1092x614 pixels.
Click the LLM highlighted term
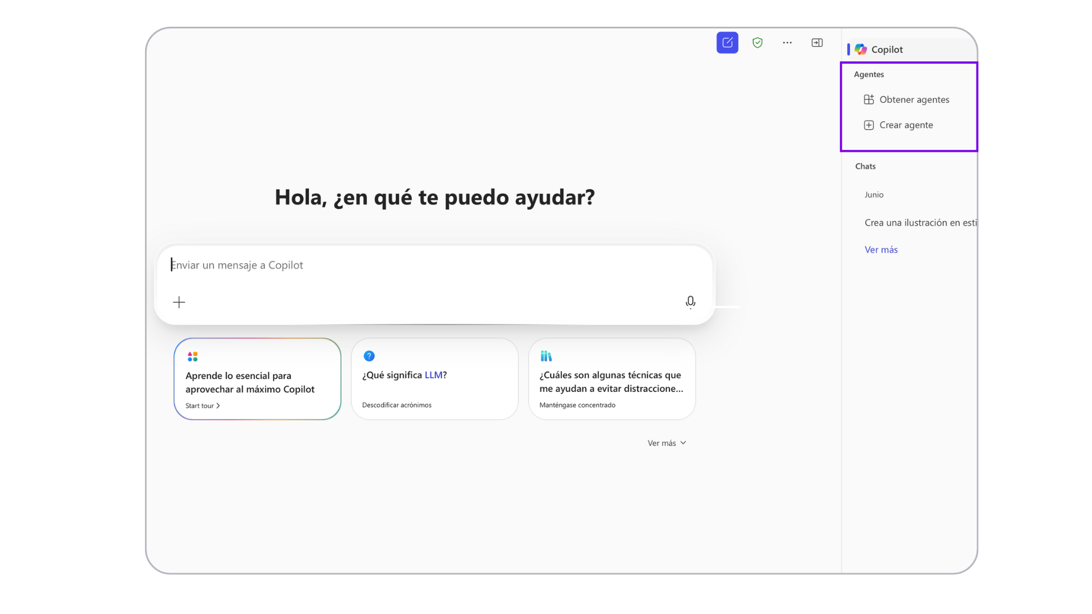pos(433,375)
